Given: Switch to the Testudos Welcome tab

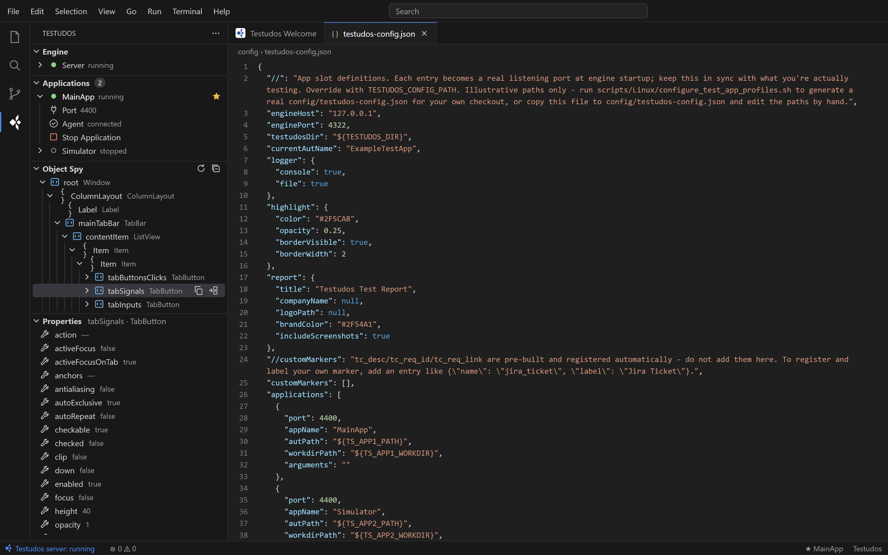Looking at the screenshot, I should click(x=276, y=33).
